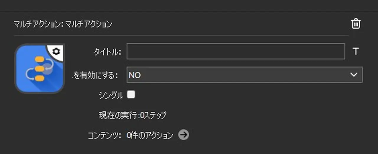Open title text options with T icon

pyautogui.click(x=356, y=51)
